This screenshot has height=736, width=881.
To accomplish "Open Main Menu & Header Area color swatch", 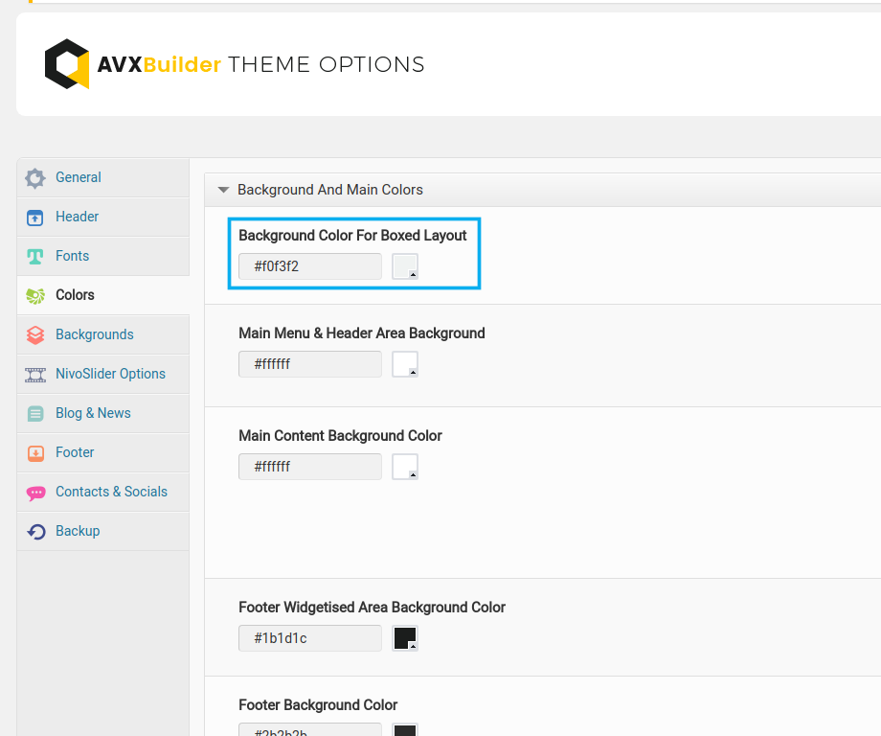I will [405, 364].
